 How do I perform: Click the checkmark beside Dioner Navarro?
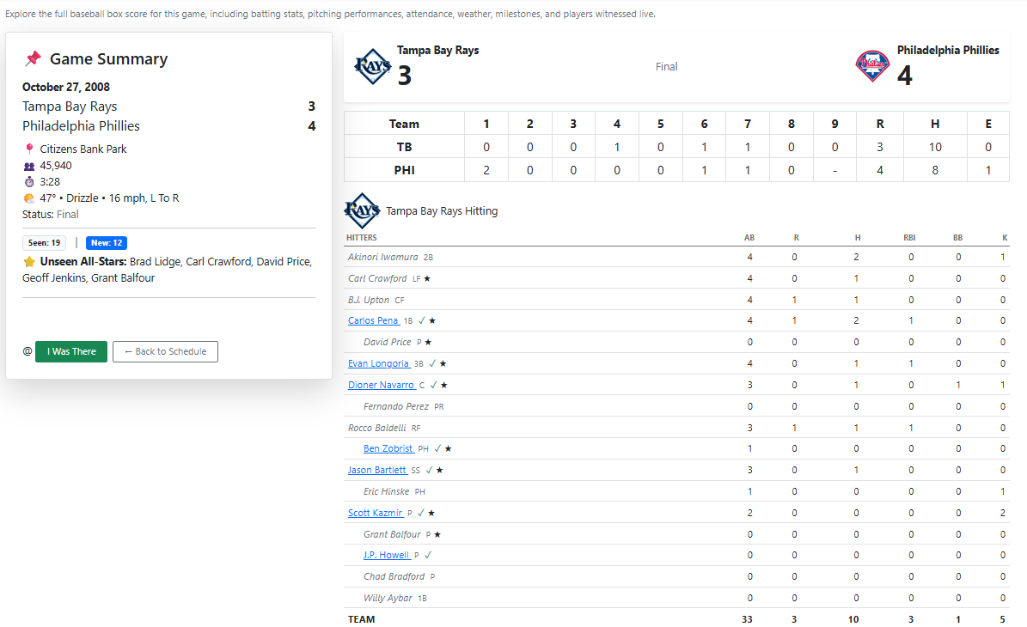[434, 385]
